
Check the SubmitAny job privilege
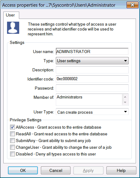click(13, 141)
